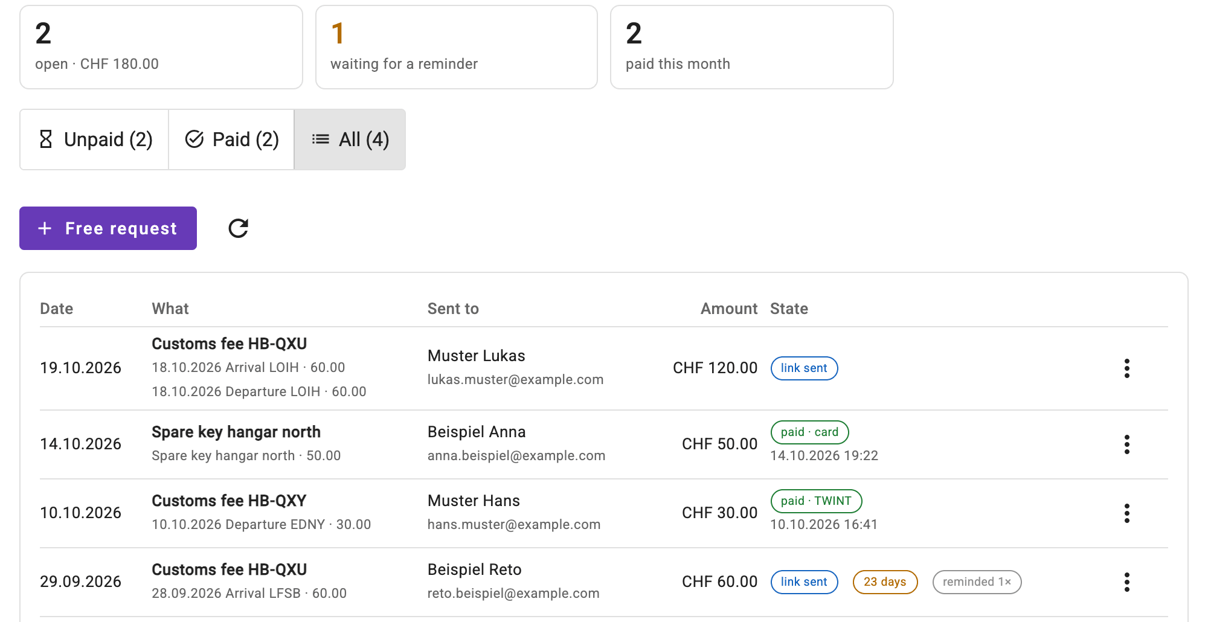This screenshot has height=622, width=1208.
Task: Click the payment timestamp 14.10.2026 19:22
Action: pyautogui.click(x=824, y=456)
